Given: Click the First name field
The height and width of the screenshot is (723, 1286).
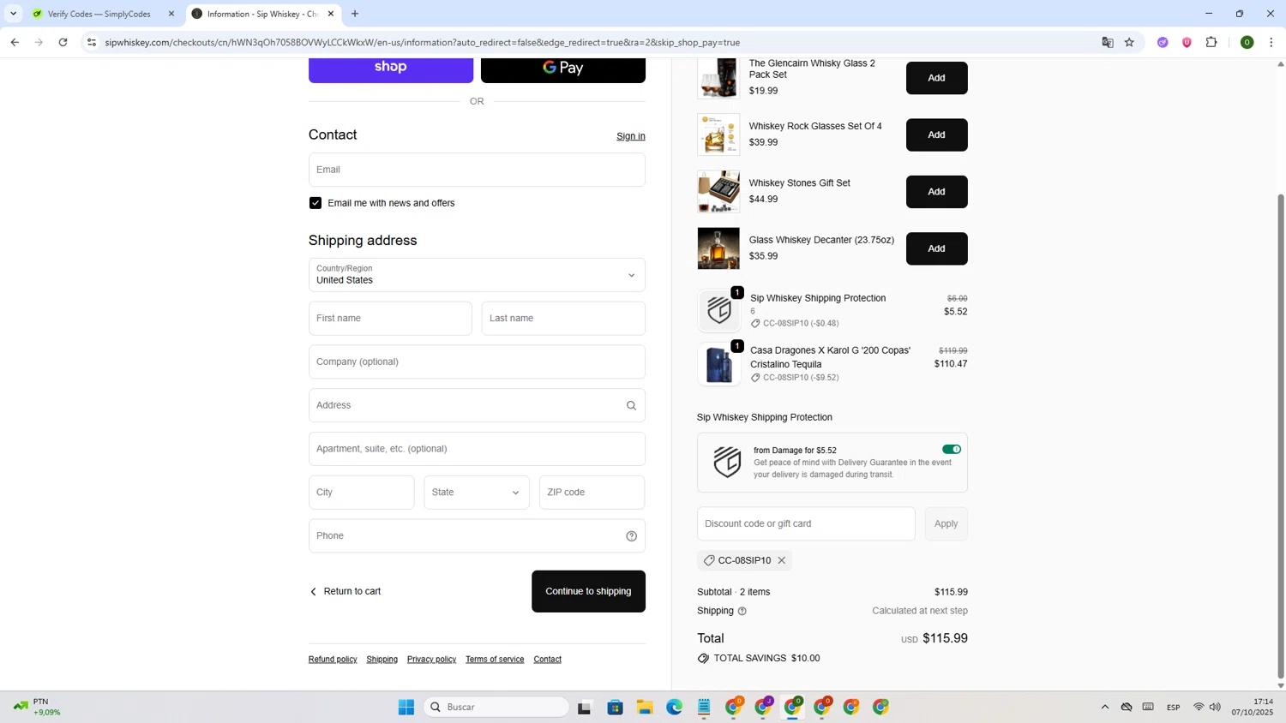Looking at the screenshot, I should 390,319.
